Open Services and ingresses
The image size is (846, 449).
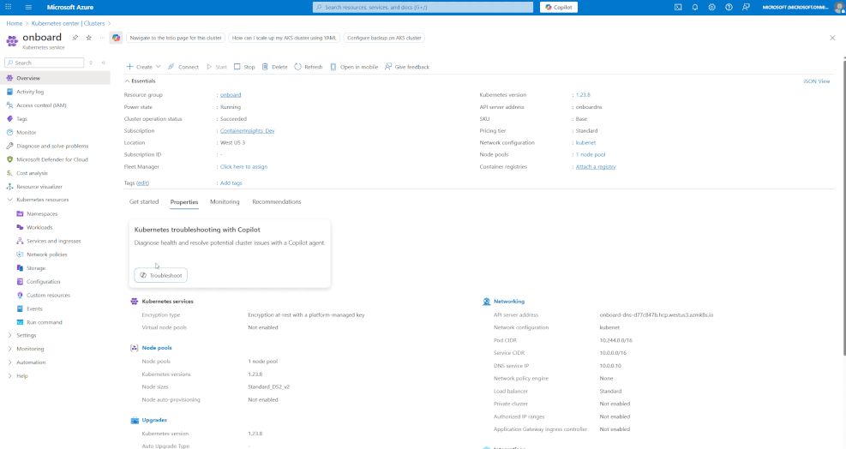53,241
